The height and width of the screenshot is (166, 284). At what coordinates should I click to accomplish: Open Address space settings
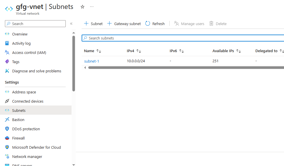tap(24, 92)
